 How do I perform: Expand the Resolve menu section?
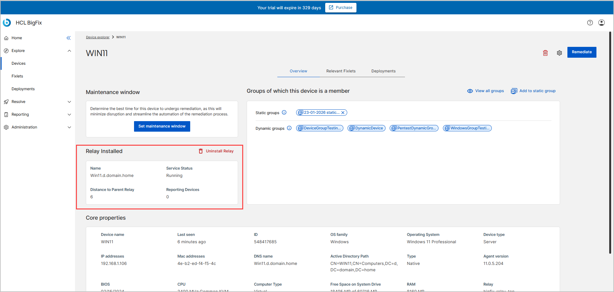click(69, 102)
